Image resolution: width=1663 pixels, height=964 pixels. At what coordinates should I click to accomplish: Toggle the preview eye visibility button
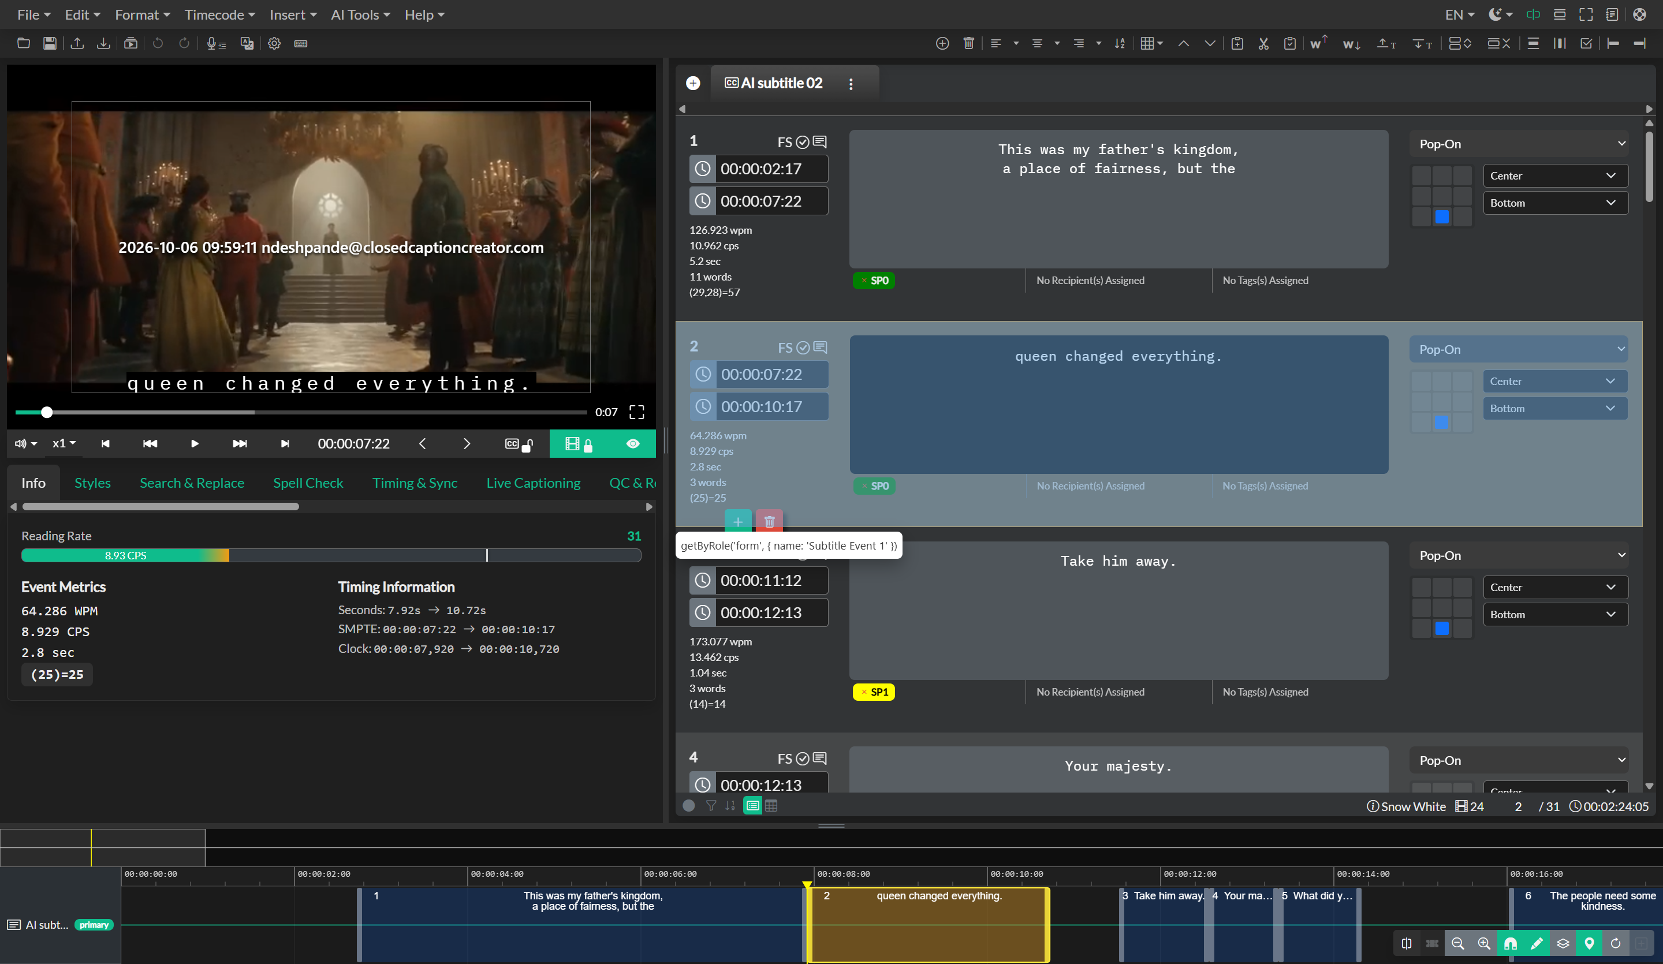click(x=633, y=443)
